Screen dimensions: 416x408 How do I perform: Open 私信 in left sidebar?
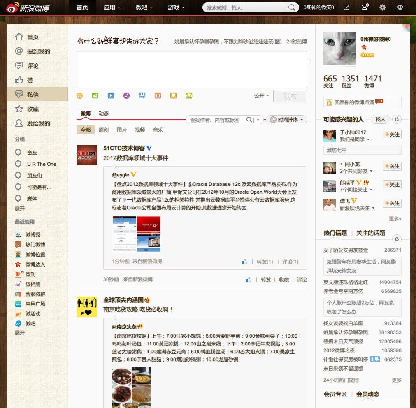click(37, 94)
